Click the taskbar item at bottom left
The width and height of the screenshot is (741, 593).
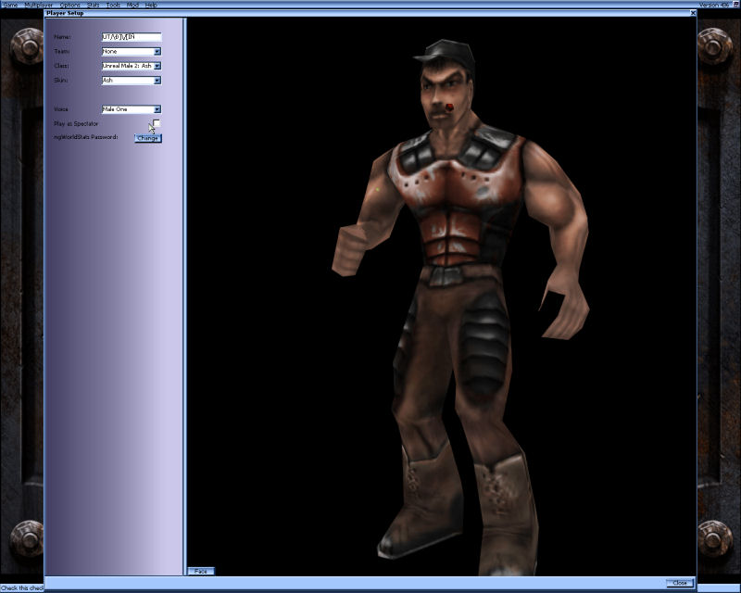(x=20, y=587)
